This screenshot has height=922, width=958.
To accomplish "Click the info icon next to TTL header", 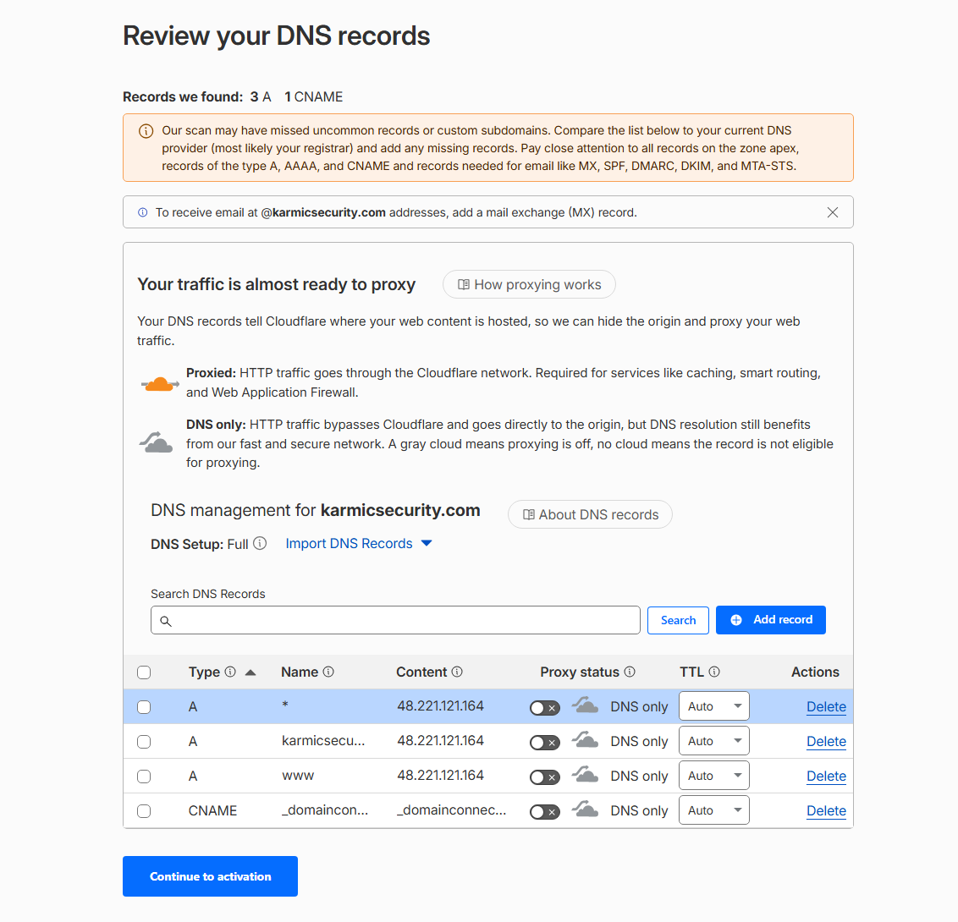I will 714,672.
